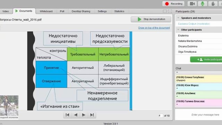Toggle the webcam camera icon
Viewport: 222px width, 125px height.
coord(192,4)
